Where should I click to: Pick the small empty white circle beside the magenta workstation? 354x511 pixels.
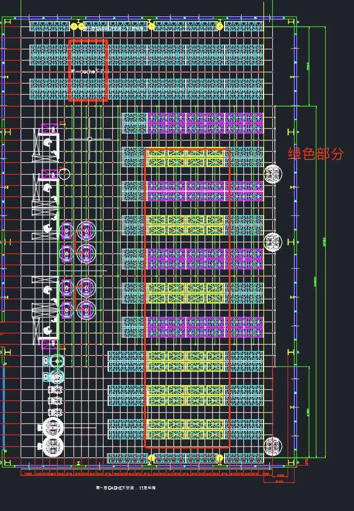64,174
